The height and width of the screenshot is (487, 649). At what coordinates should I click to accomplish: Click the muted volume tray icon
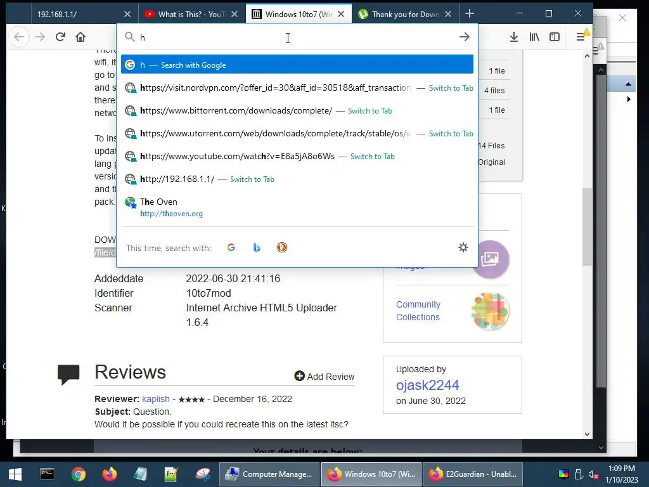coord(593,474)
